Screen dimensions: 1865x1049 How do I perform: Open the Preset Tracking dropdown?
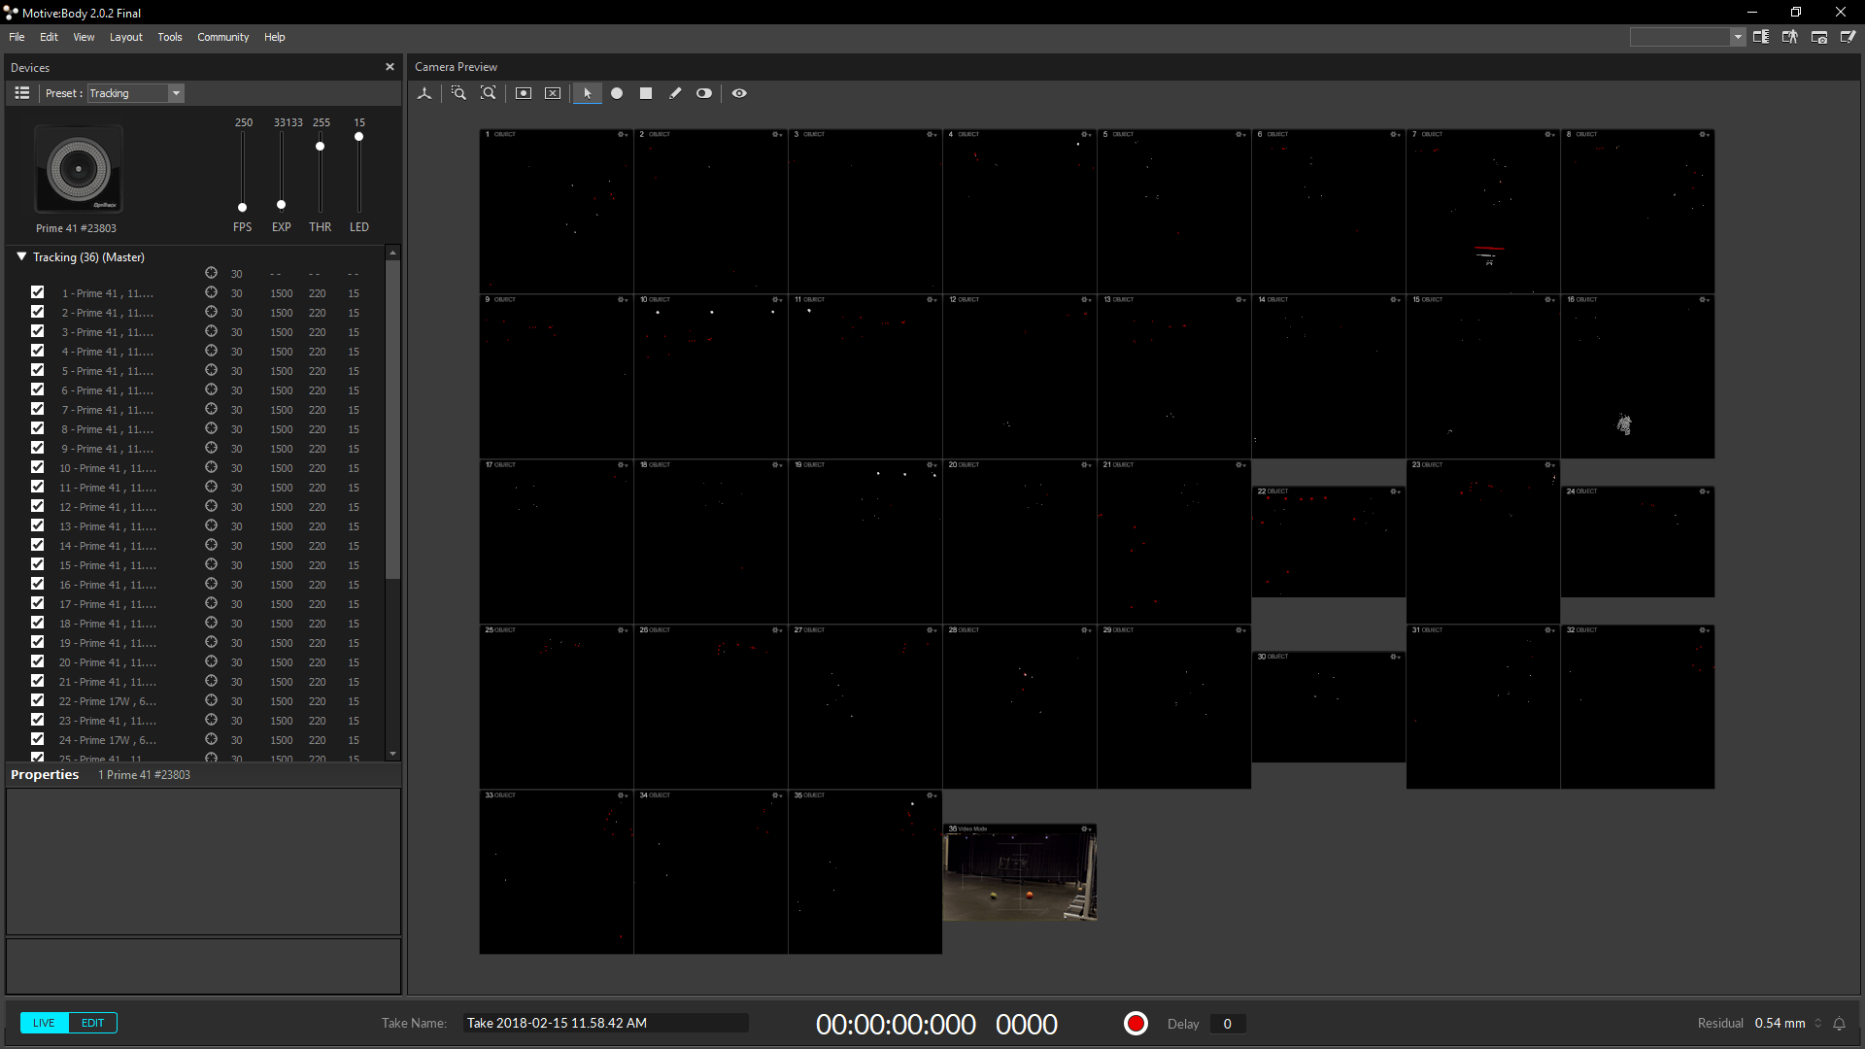coord(176,93)
